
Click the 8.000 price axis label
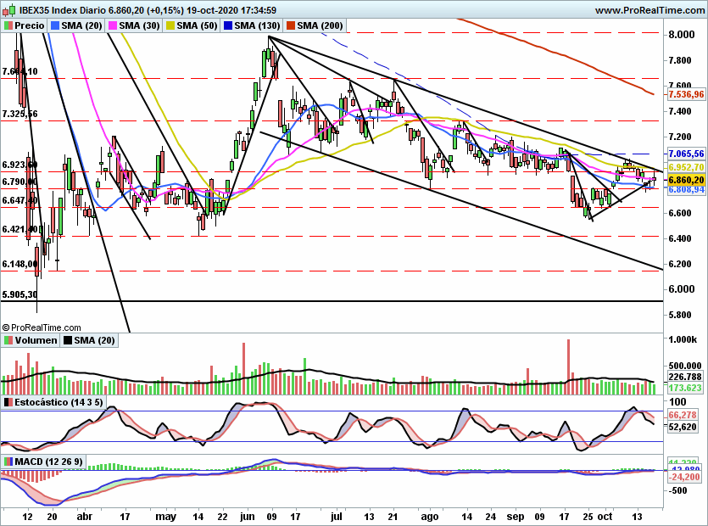(x=682, y=35)
